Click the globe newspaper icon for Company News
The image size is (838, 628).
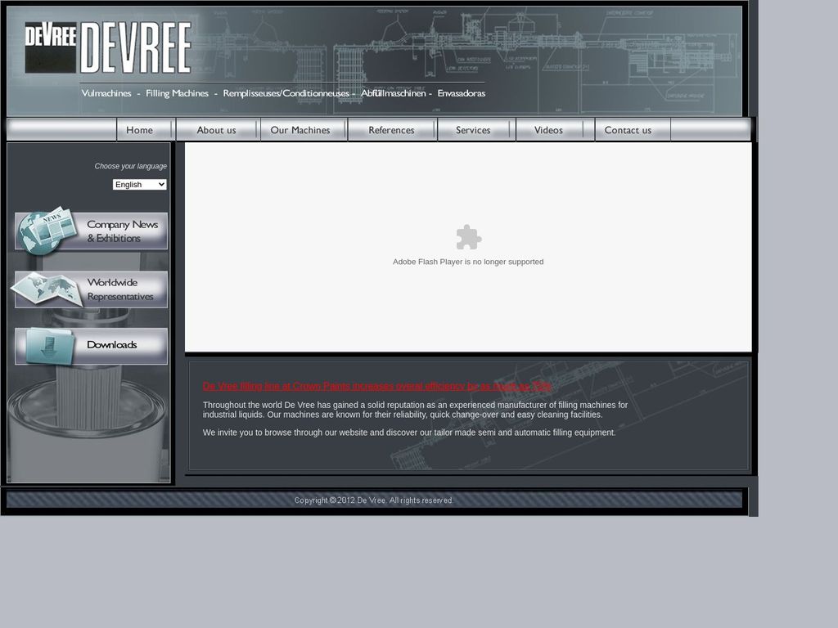(x=47, y=231)
